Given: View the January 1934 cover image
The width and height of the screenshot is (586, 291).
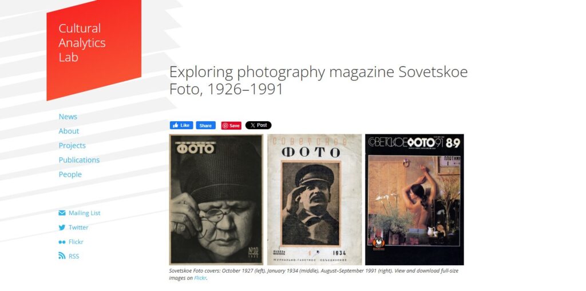Looking at the screenshot, I should pyautogui.click(x=314, y=200).
